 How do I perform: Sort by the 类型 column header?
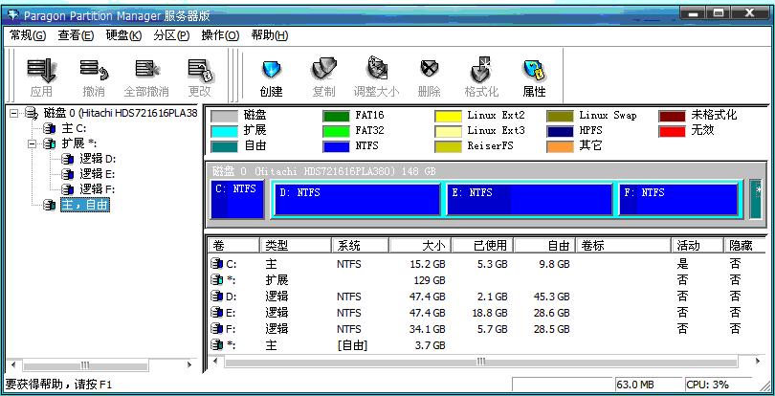(x=295, y=245)
